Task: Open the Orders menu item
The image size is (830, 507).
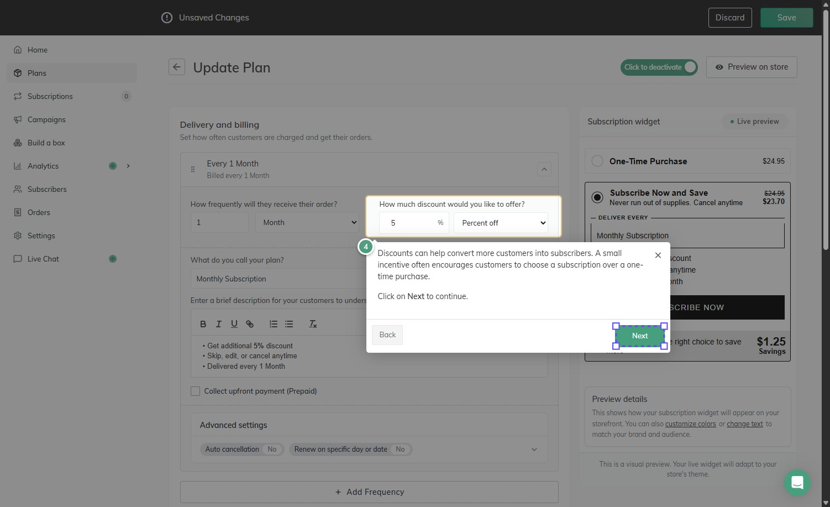Action: pyautogui.click(x=72, y=212)
